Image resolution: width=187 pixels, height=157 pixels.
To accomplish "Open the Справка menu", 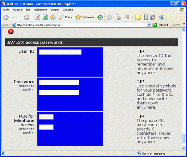I will tap(68, 10).
